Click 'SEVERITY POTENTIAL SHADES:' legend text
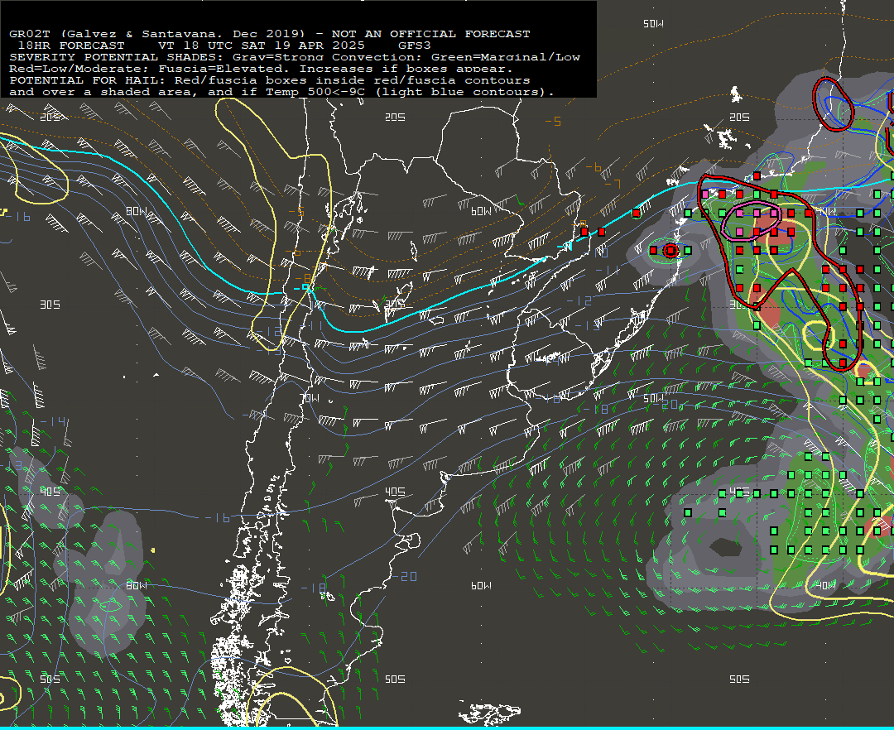Viewport: 894px width, 730px height. tap(117, 57)
